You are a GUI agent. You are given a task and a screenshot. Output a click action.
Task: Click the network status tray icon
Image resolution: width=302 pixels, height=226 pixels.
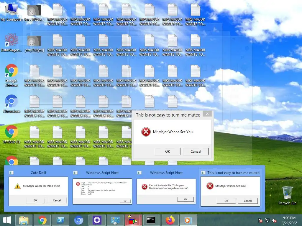[267, 220]
